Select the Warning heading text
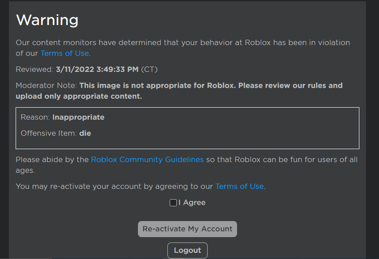 pos(47,20)
